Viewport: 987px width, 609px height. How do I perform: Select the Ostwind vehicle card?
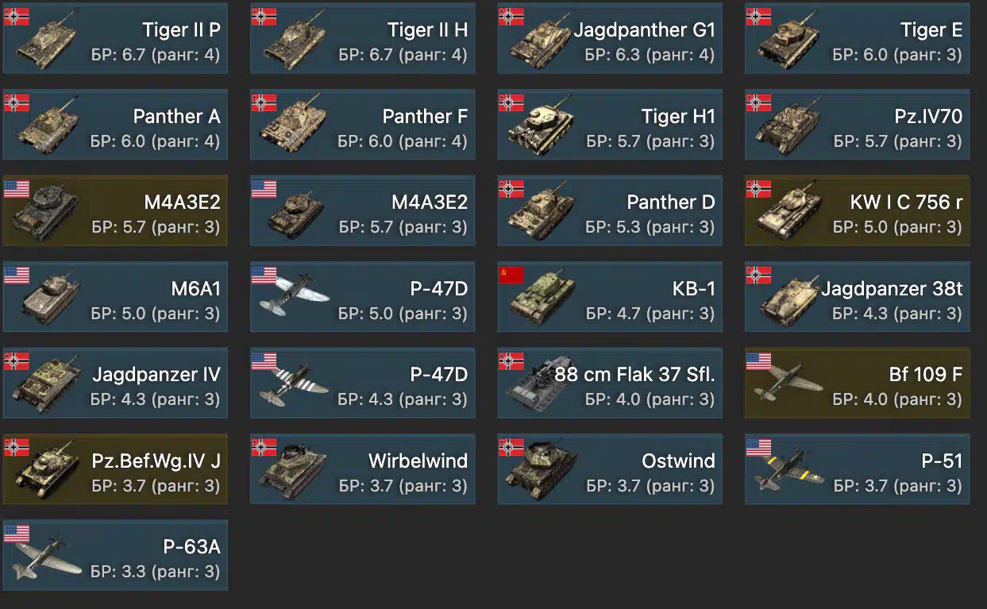(610, 469)
